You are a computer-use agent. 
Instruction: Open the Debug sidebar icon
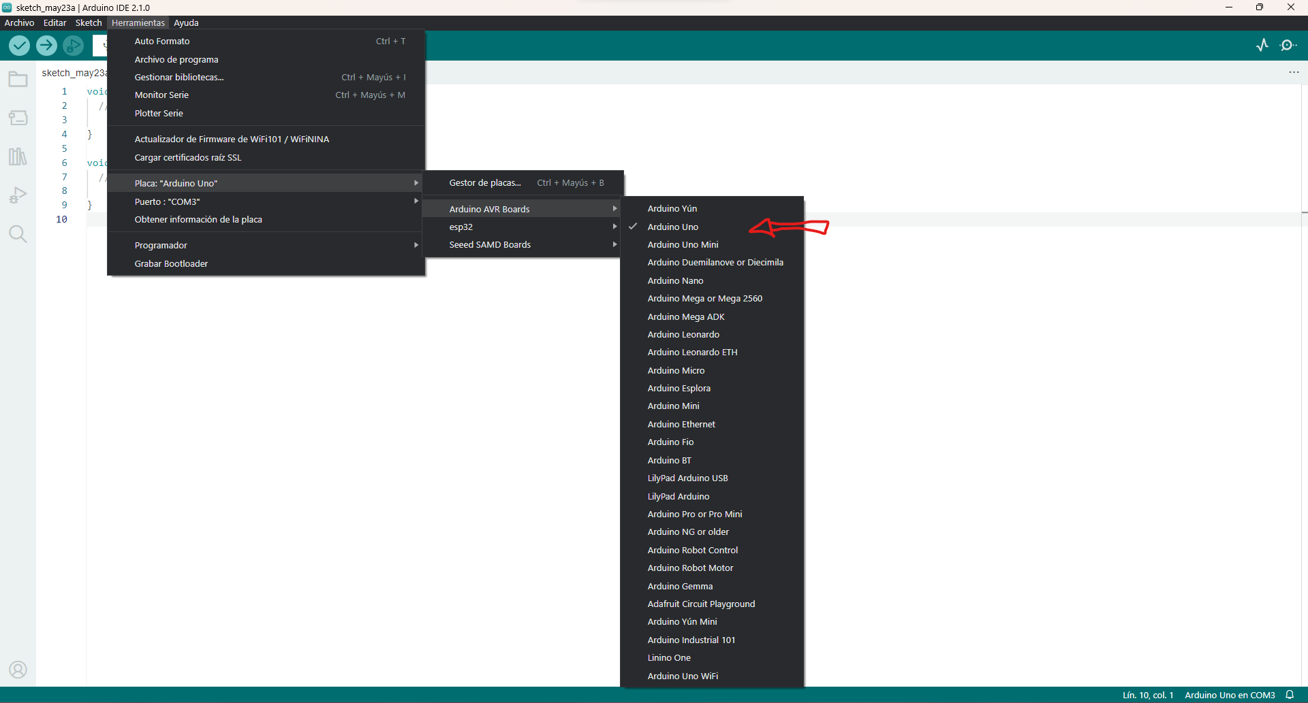pyautogui.click(x=18, y=196)
